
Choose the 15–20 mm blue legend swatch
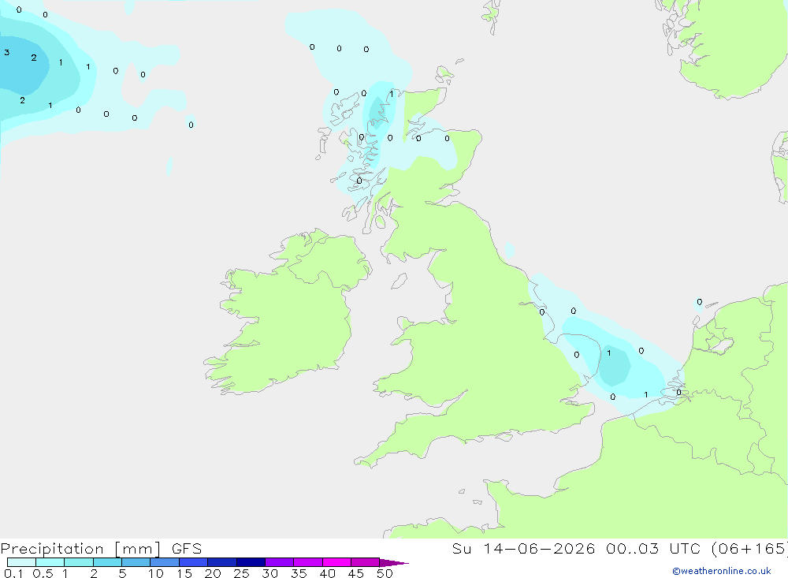pyautogui.click(x=194, y=562)
